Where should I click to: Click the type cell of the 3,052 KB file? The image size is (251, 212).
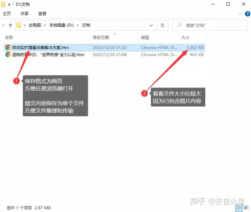pos(159,47)
